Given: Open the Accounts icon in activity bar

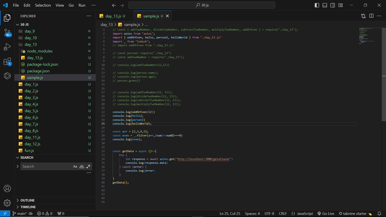Looking at the screenshot, I should point(7,189).
